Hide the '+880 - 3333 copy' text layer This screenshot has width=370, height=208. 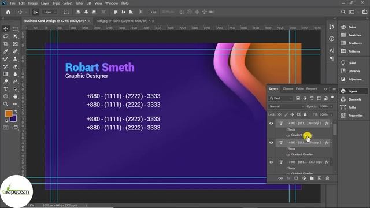[x=271, y=162]
